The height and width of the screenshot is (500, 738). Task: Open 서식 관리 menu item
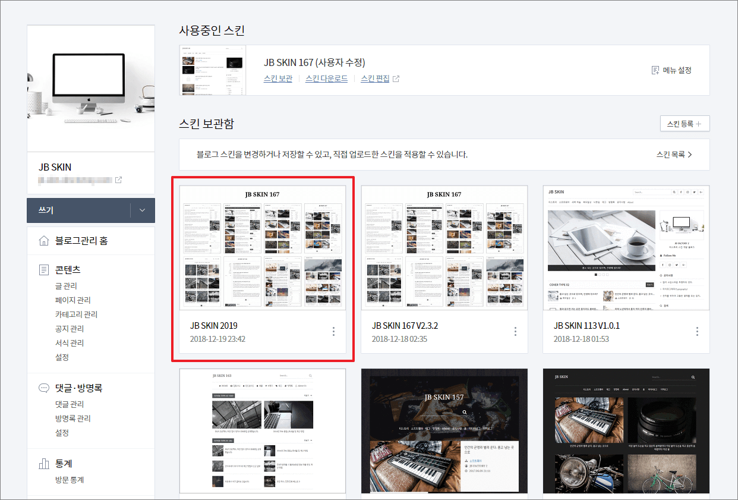[69, 343]
